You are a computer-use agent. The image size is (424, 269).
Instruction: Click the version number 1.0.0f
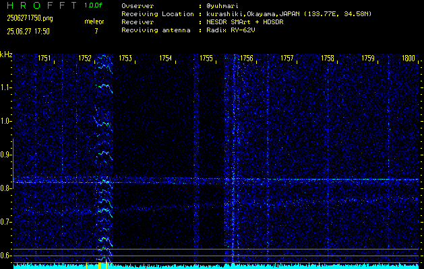[x=93, y=5]
